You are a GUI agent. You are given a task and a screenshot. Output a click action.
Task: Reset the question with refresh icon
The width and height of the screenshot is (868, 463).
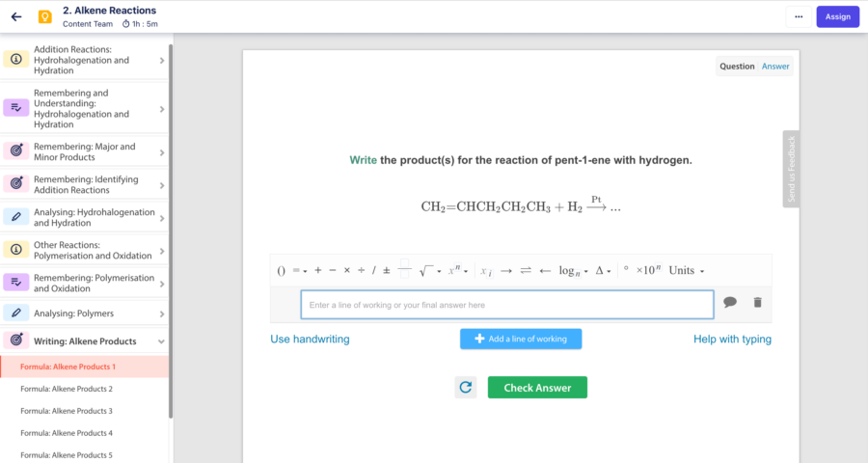click(x=466, y=387)
